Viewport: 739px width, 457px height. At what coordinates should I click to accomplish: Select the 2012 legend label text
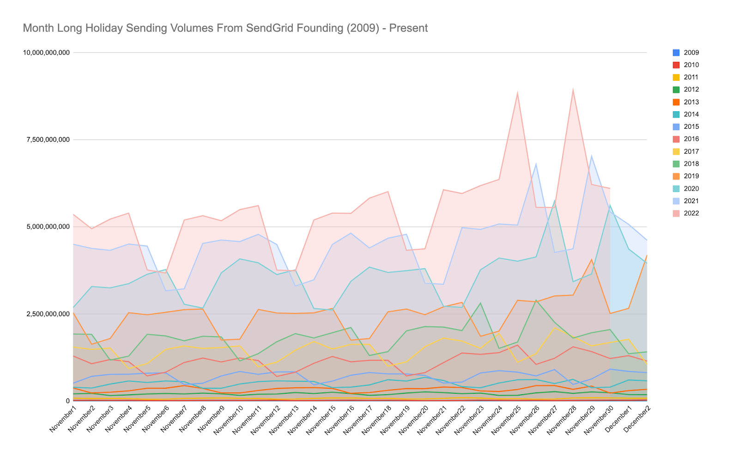691,90
